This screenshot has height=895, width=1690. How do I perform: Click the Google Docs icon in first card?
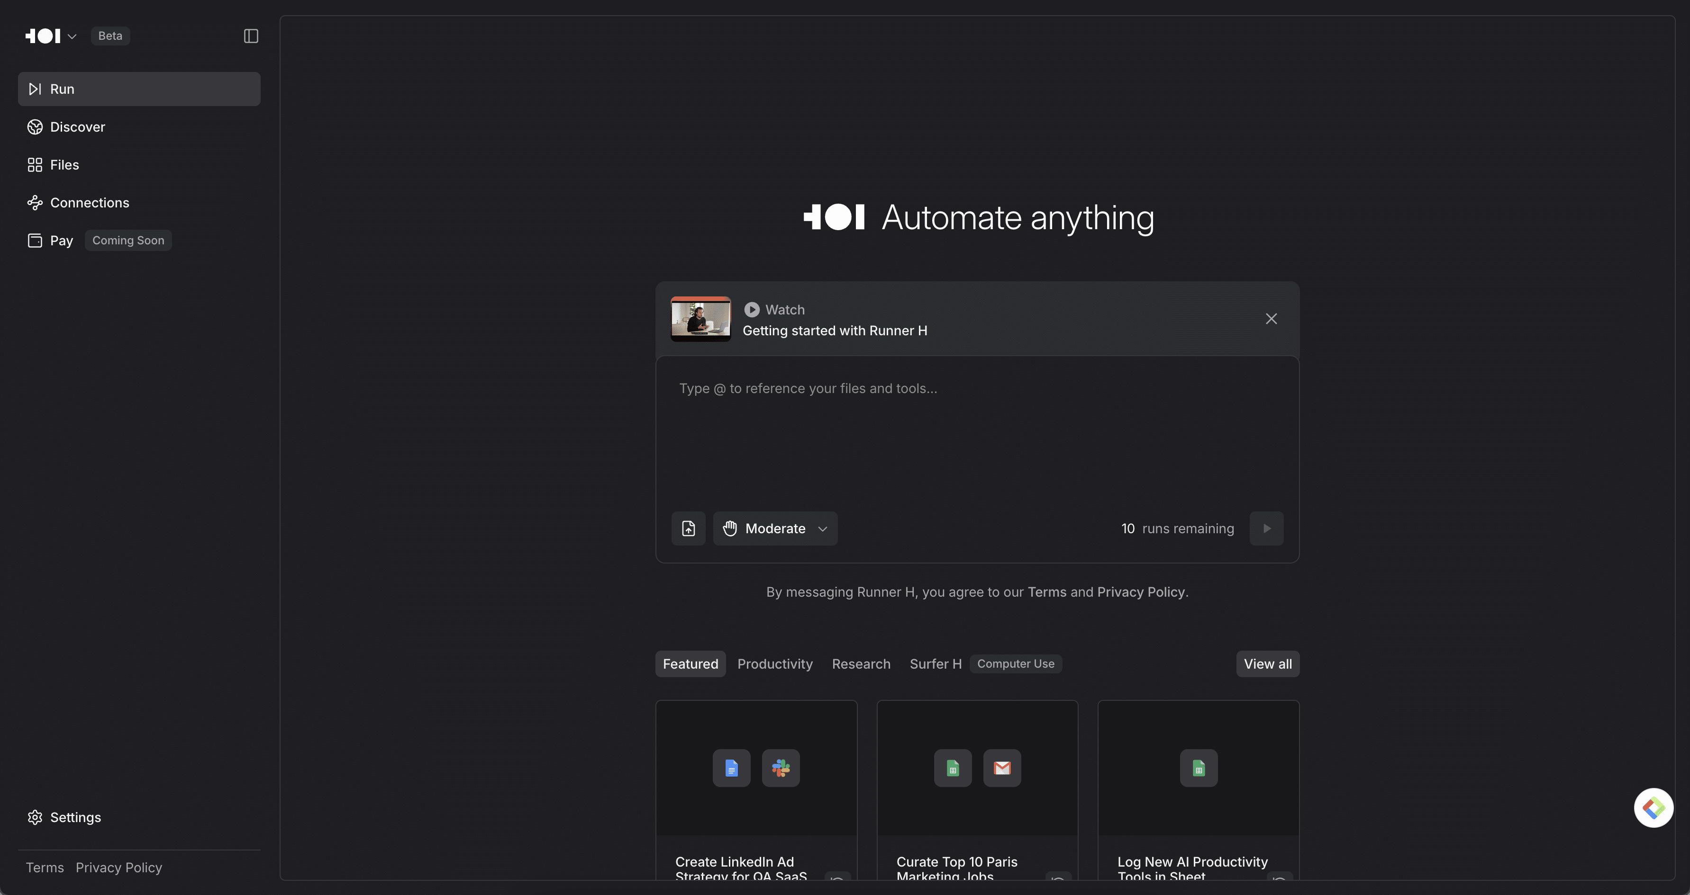click(x=732, y=768)
